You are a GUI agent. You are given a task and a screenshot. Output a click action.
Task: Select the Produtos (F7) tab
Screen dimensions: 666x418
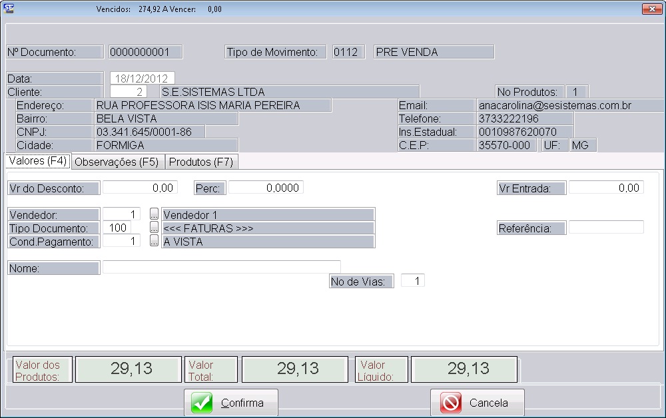(x=201, y=162)
